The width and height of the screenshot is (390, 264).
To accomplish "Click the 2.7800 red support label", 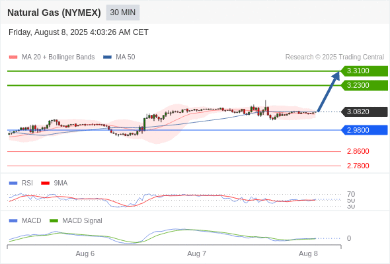I will coord(358,166).
